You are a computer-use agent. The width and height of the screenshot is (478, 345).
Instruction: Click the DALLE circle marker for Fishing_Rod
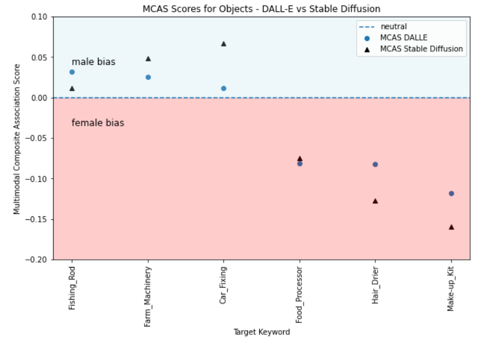tap(72, 72)
